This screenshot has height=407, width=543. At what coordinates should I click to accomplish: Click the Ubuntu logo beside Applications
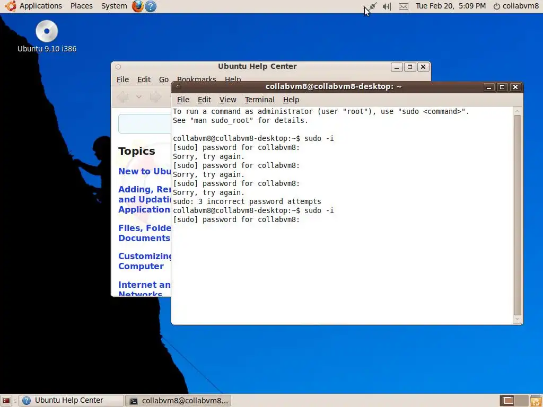coord(11,6)
